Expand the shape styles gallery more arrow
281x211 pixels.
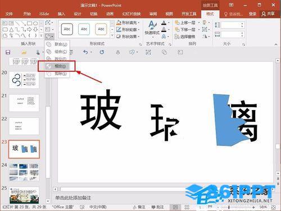coord(112,35)
